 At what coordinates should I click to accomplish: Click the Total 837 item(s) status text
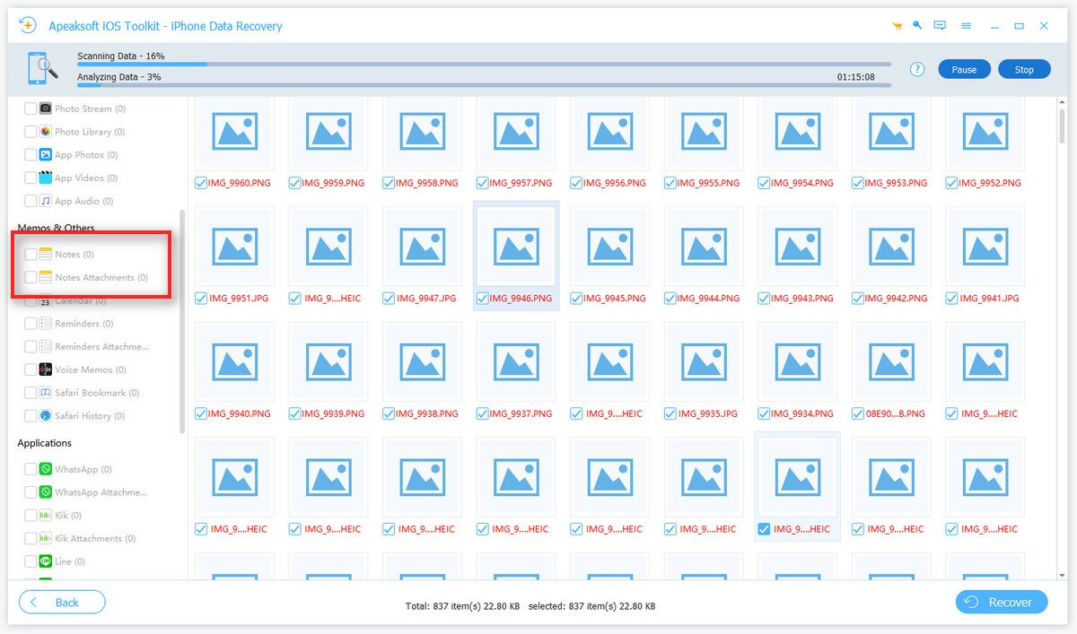(x=462, y=607)
